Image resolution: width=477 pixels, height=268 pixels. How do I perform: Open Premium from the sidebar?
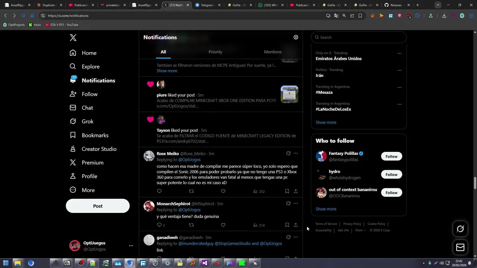(86, 163)
